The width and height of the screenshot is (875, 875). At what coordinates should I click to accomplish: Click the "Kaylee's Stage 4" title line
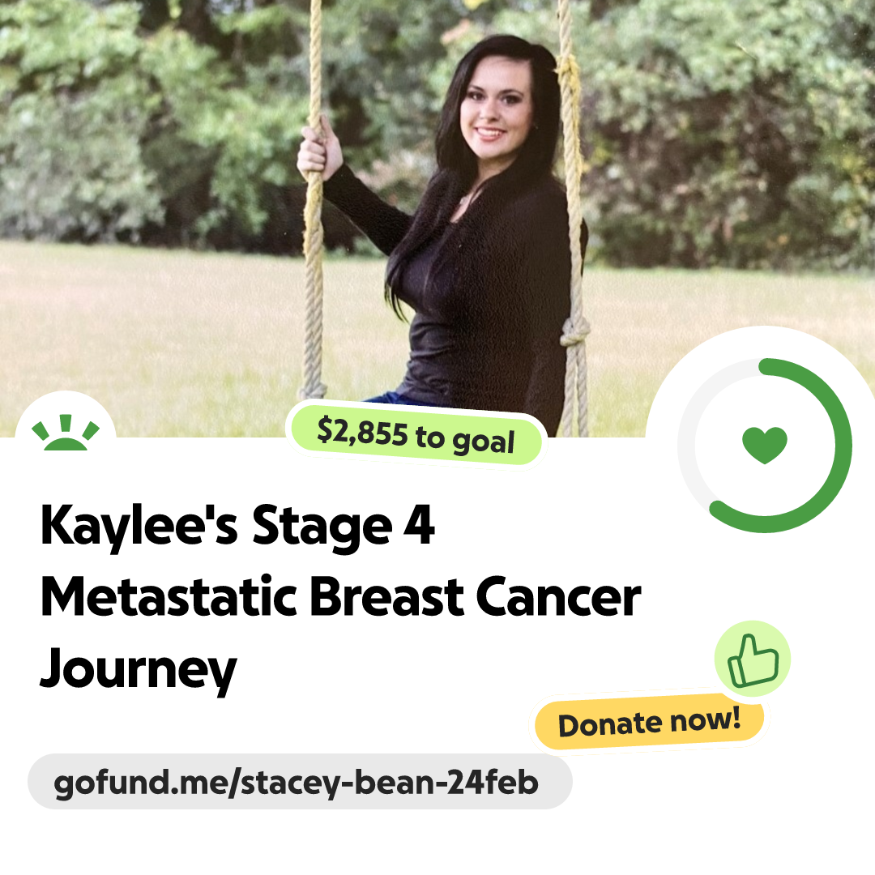pyautogui.click(x=237, y=527)
